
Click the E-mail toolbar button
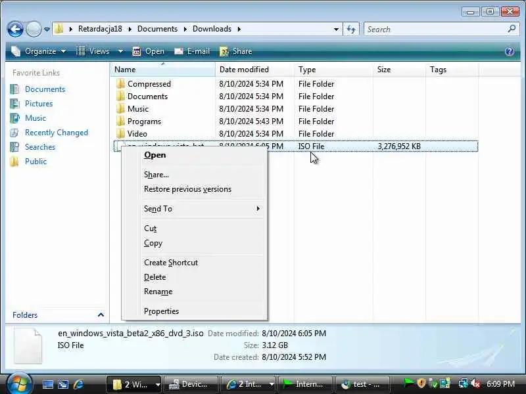pos(192,51)
